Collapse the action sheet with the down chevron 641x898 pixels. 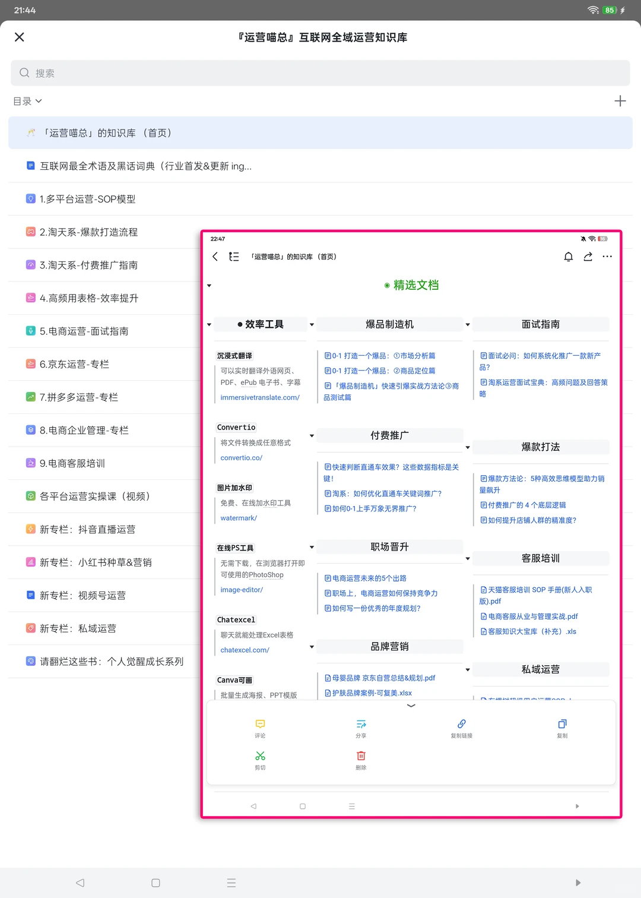[x=411, y=706]
